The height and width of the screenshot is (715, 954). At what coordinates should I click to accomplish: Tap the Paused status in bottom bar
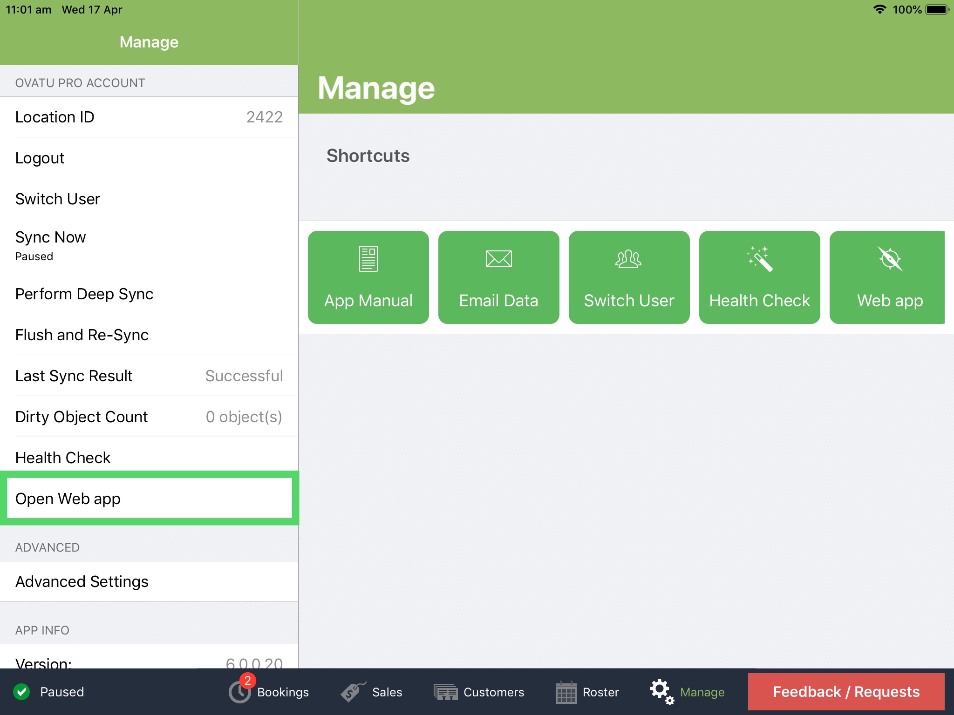[62, 692]
